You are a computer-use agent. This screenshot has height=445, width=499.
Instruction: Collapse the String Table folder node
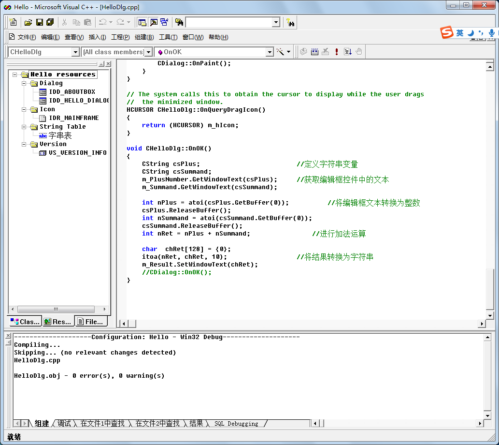point(24,127)
